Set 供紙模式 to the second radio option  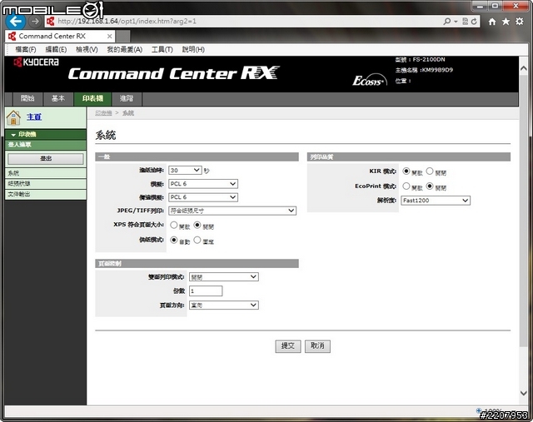tap(197, 240)
